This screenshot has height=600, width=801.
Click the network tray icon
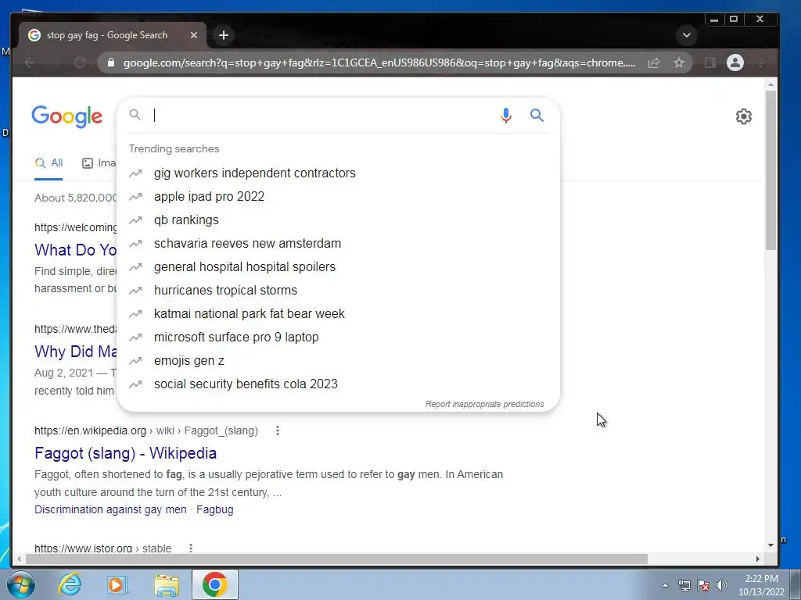684,585
